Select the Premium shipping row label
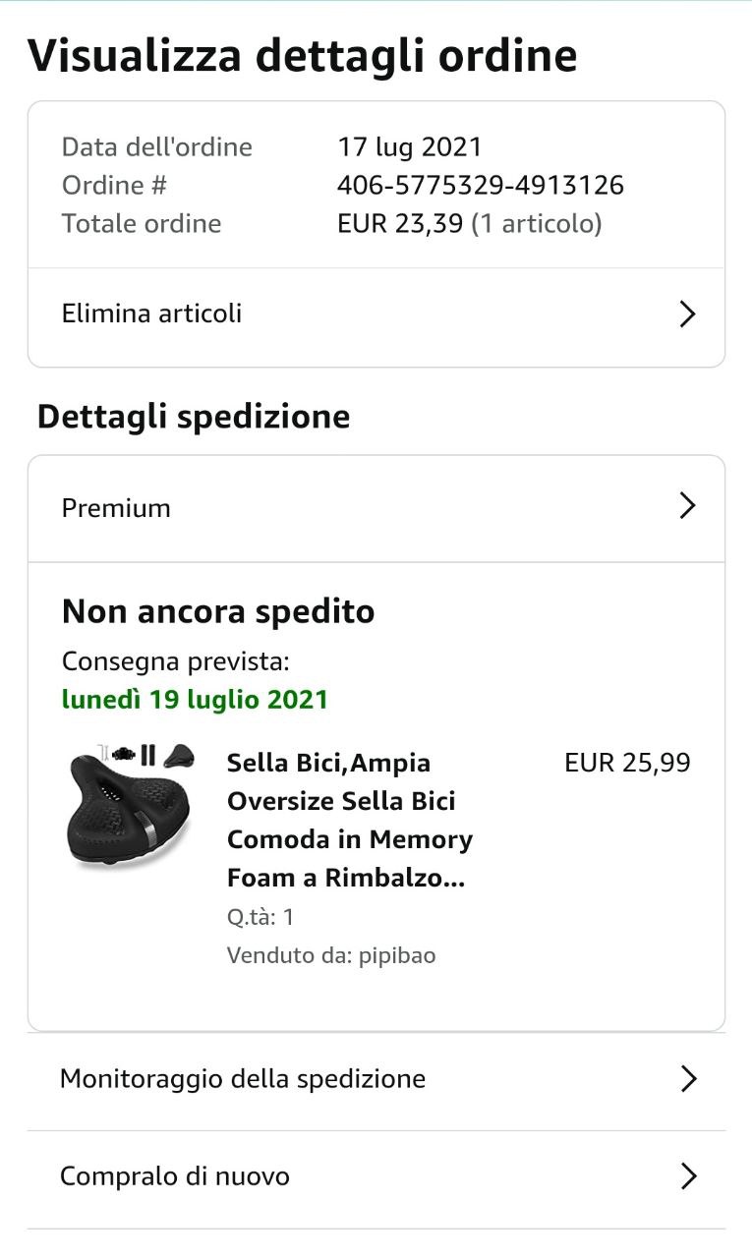This screenshot has width=752, height=1258. 116,508
